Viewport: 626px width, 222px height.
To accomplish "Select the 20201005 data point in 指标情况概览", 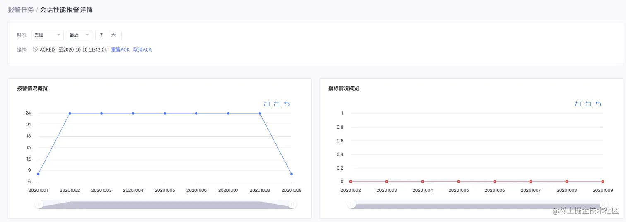I will (x=459, y=182).
